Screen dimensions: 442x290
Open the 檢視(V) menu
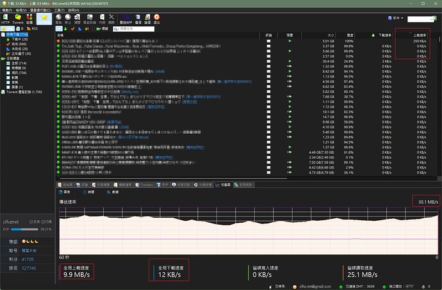(x=21, y=10)
